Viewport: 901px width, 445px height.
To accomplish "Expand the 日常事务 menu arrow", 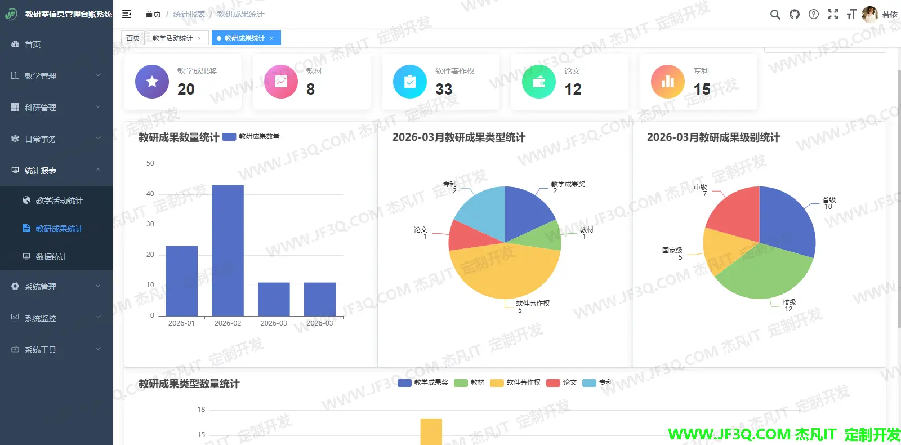I will click(98, 138).
